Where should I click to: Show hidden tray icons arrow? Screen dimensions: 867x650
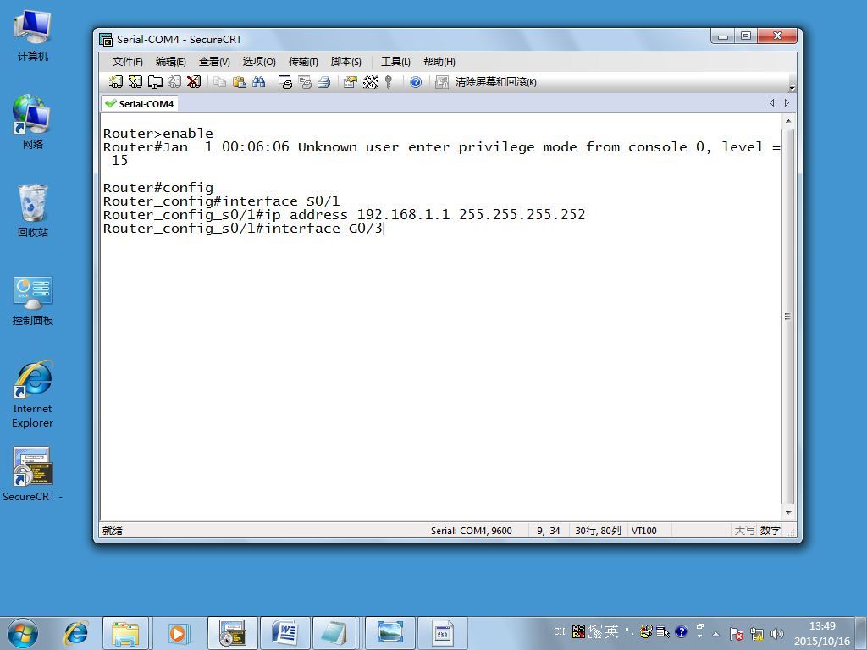point(715,633)
